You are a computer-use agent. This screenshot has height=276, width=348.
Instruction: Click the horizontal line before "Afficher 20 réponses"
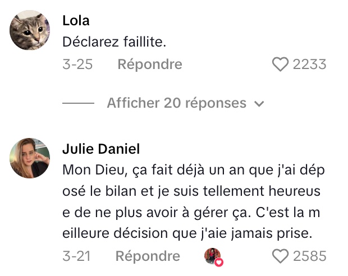(x=78, y=104)
